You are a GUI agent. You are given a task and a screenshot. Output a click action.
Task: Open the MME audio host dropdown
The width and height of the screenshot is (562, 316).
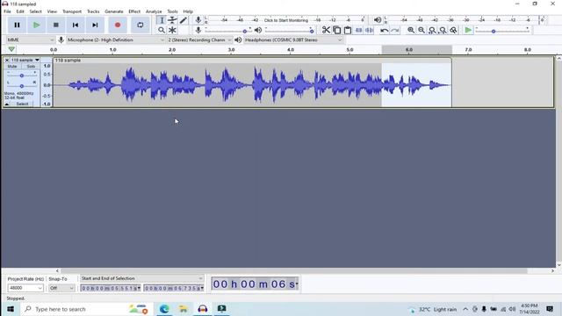point(31,39)
